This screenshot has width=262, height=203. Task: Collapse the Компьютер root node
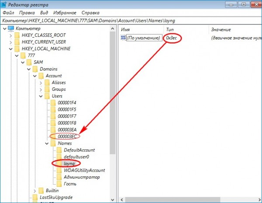[x=5, y=29]
